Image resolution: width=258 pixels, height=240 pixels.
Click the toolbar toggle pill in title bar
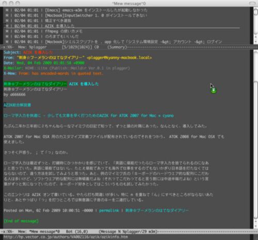point(252,3)
